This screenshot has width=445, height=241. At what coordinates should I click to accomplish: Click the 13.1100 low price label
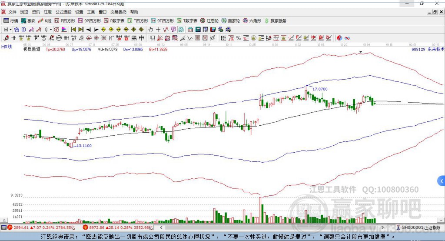[x=84, y=145]
